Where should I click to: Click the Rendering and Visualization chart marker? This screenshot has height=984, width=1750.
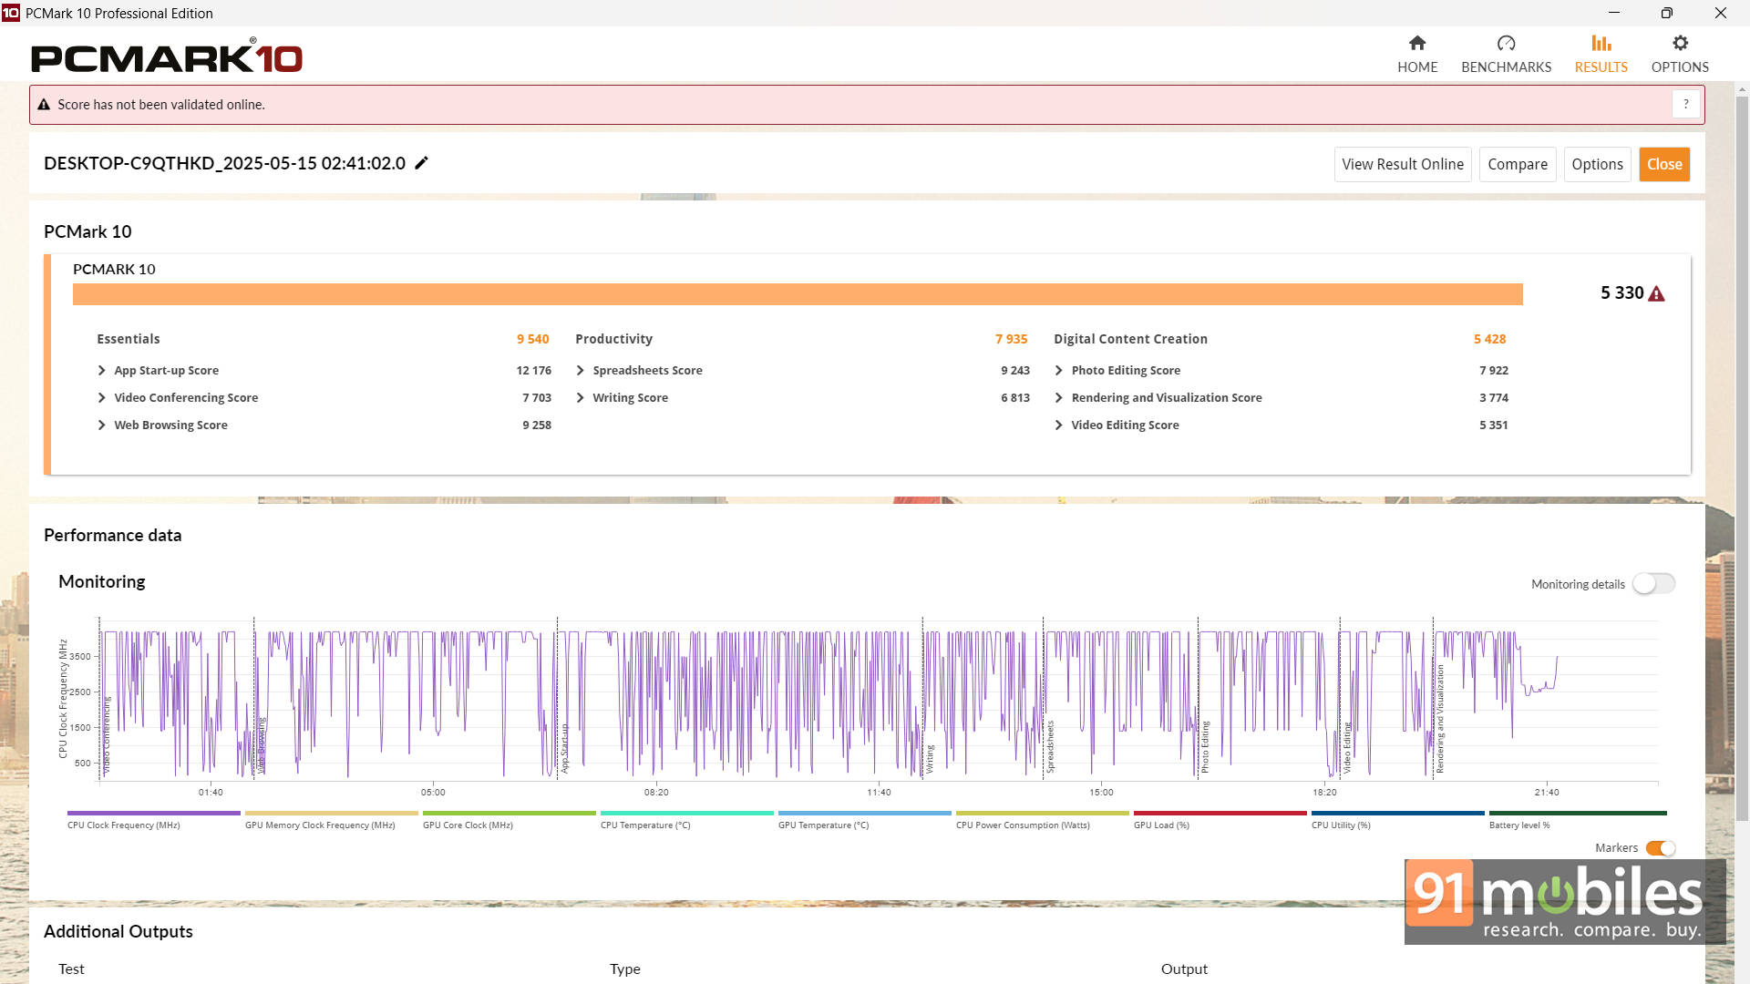pyautogui.click(x=1440, y=719)
